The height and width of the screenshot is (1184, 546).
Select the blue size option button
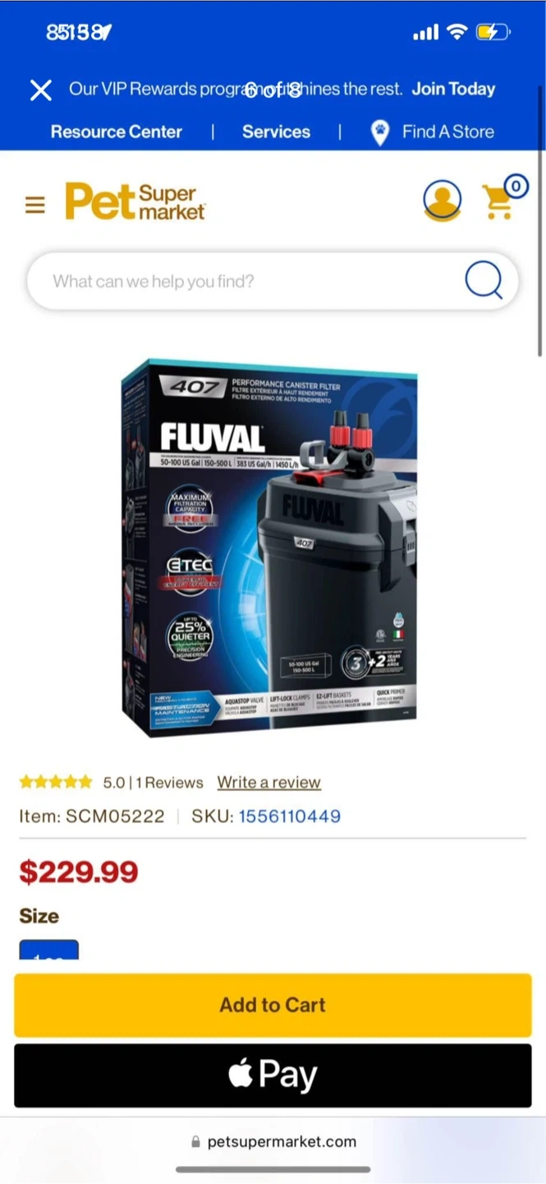tap(48, 950)
